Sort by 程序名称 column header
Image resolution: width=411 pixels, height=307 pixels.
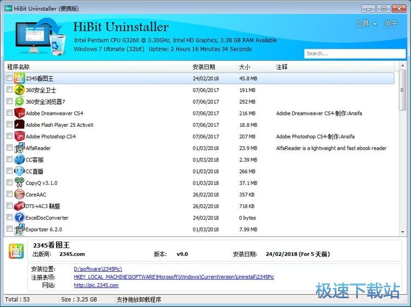[97, 67]
